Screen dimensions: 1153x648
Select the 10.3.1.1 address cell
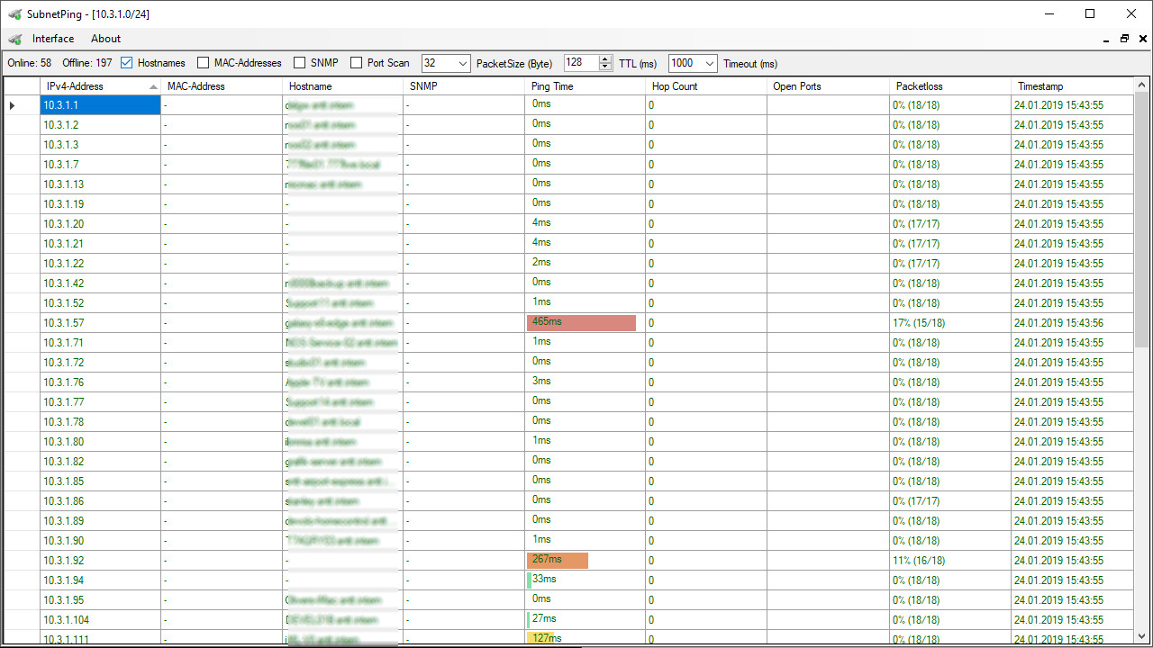(100, 105)
